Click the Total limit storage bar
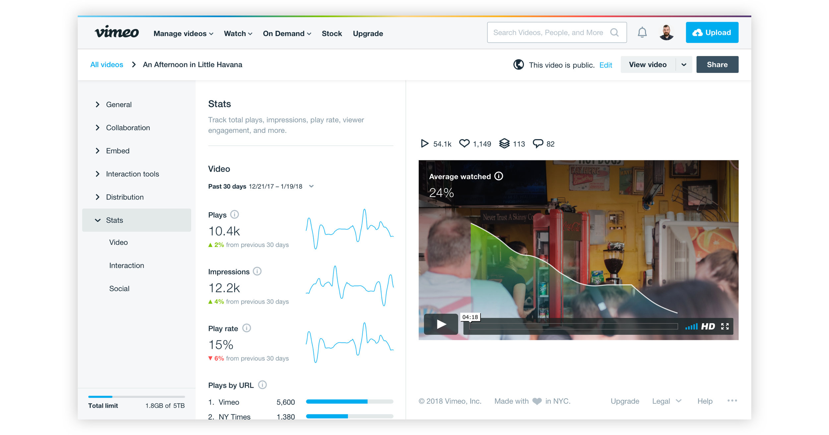The image size is (829, 435). click(136, 397)
